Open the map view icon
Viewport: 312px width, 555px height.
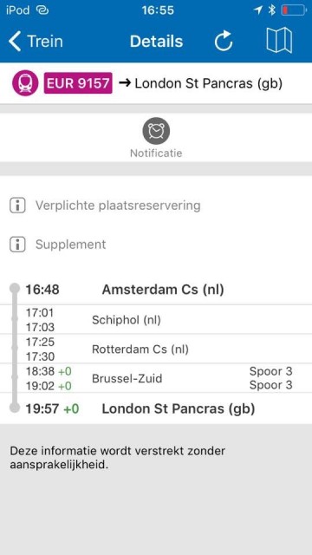tap(279, 41)
